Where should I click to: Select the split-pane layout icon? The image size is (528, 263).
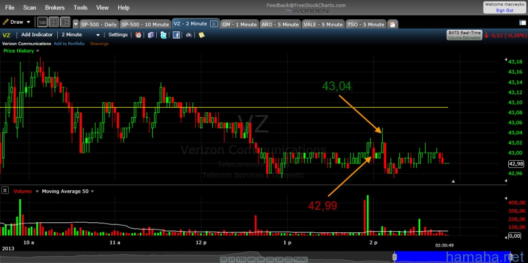pos(65,22)
